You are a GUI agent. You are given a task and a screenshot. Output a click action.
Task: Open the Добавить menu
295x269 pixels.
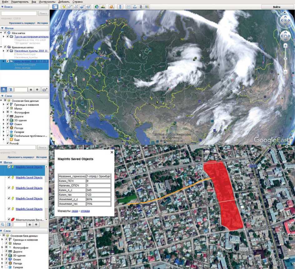pyautogui.click(x=64, y=2)
